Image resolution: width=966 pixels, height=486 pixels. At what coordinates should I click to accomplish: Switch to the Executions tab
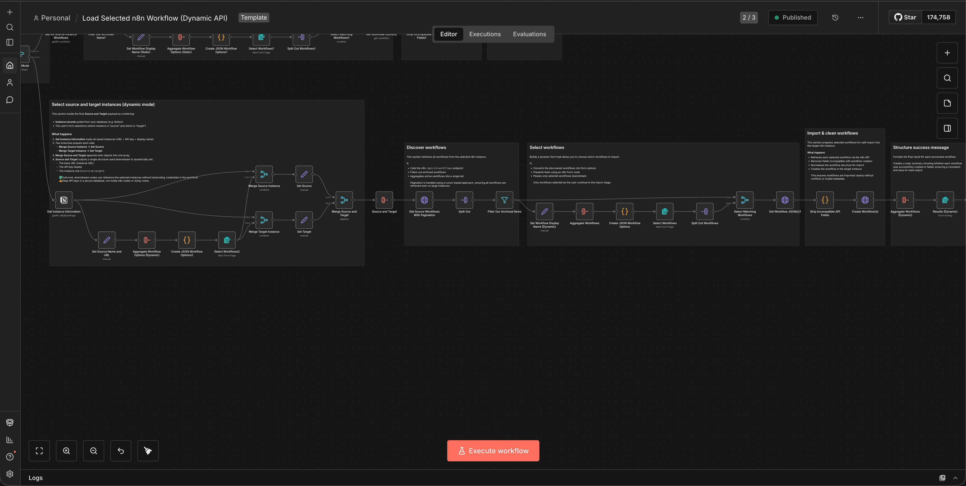(485, 34)
